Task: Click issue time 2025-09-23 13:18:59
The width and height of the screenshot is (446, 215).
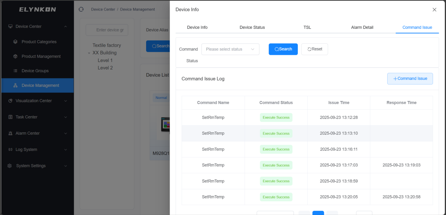Action: pyautogui.click(x=339, y=181)
